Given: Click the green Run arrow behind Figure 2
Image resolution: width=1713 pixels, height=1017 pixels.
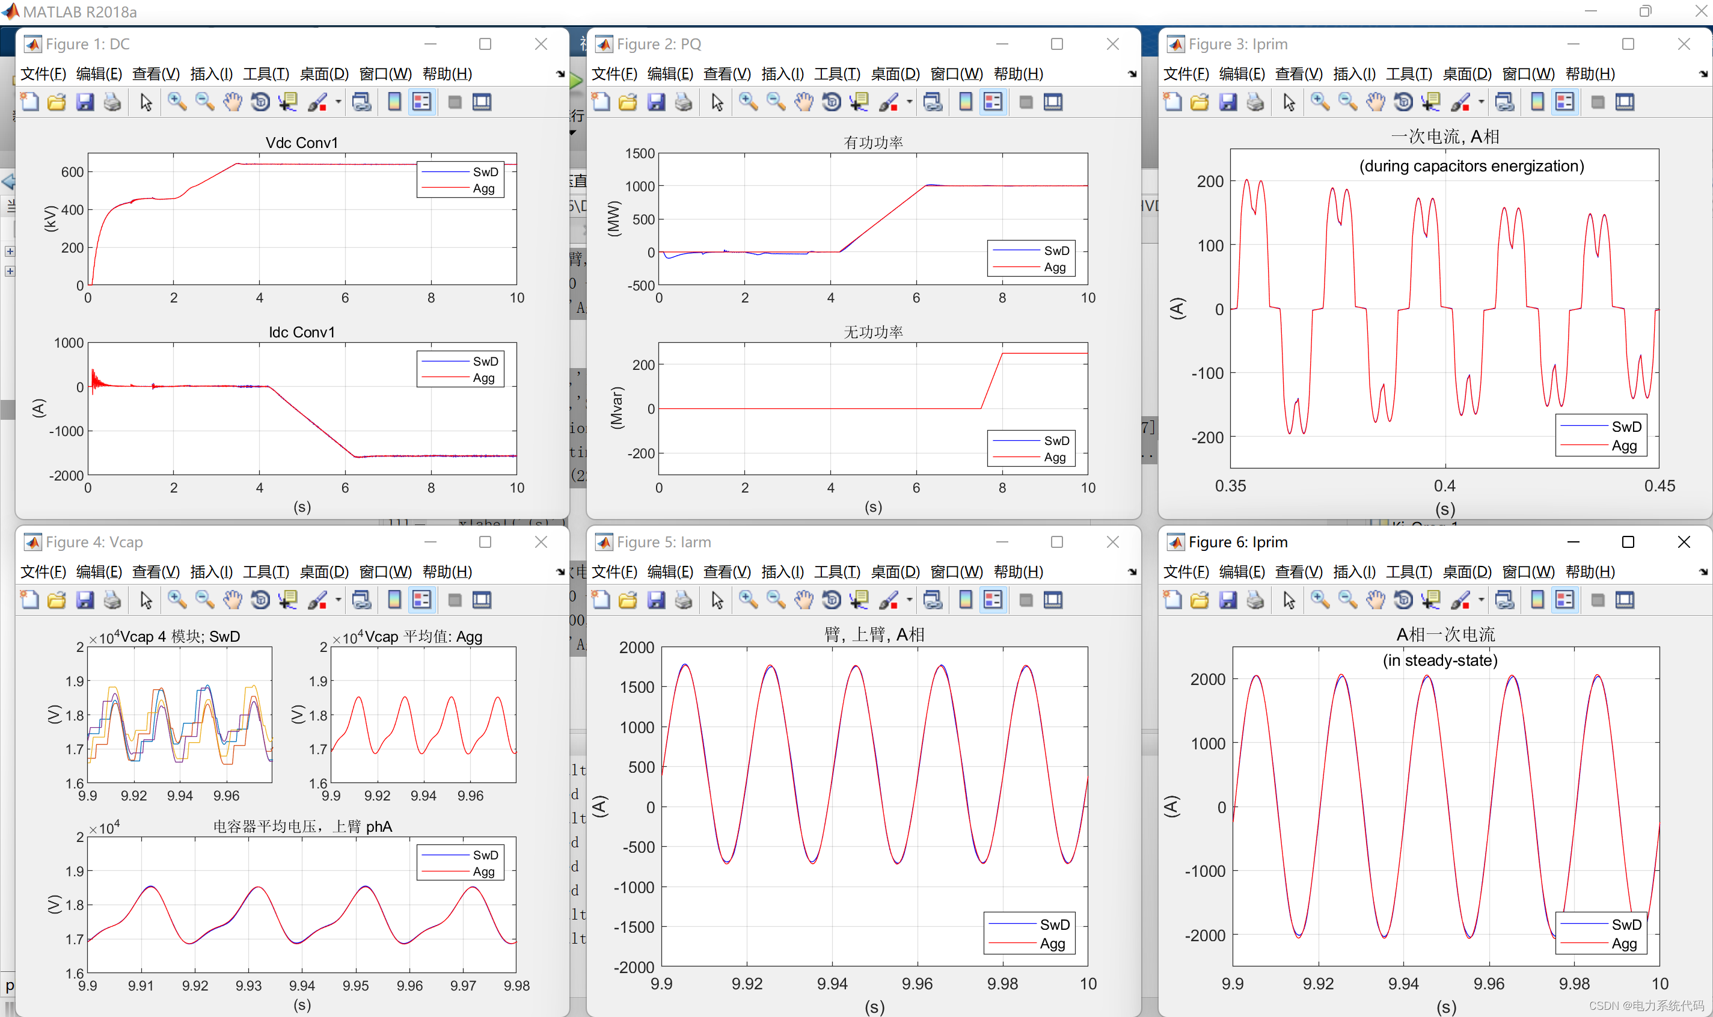Looking at the screenshot, I should point(576,81).
